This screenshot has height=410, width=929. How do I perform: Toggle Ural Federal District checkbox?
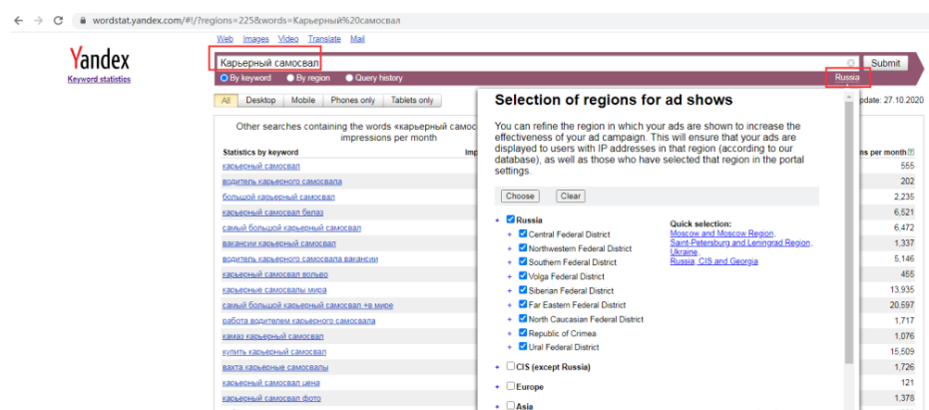523,346
